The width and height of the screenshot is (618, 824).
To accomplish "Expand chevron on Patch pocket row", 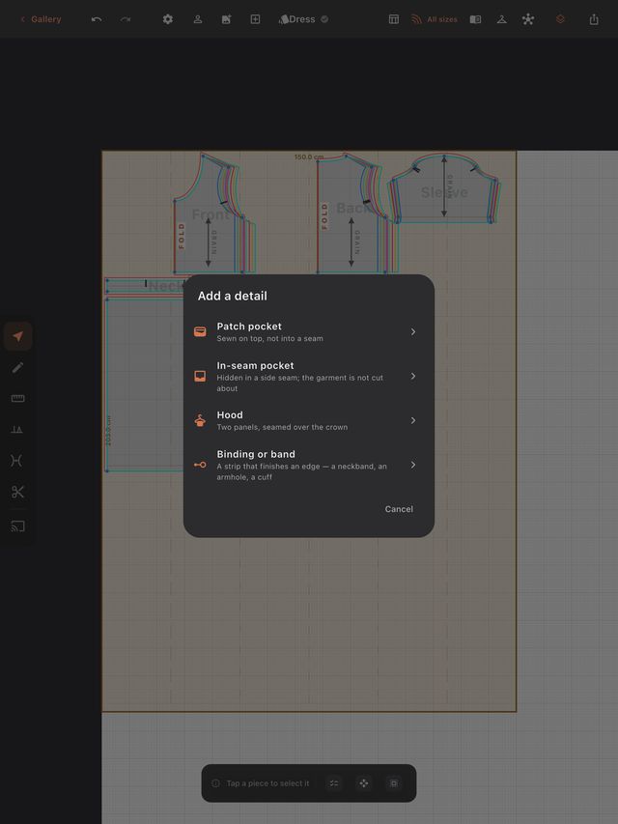I will tap(413, 331).
